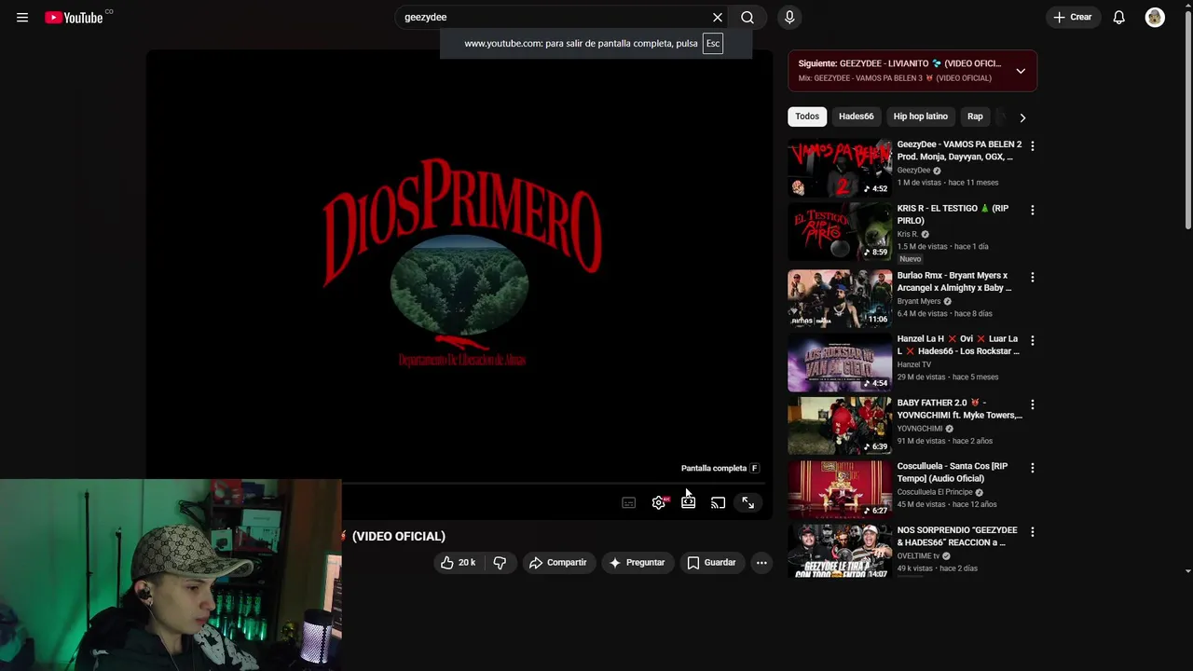Image resolution: width=1193 pixels, height=671 pixels.
Task: Switch to cinema mode in the player
Action: [x=688, y=502]
